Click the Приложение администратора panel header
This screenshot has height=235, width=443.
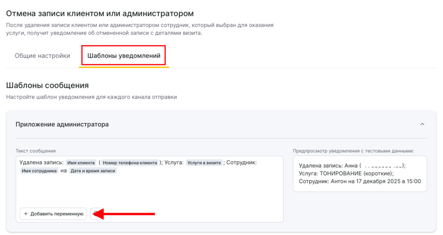(62, 124)
